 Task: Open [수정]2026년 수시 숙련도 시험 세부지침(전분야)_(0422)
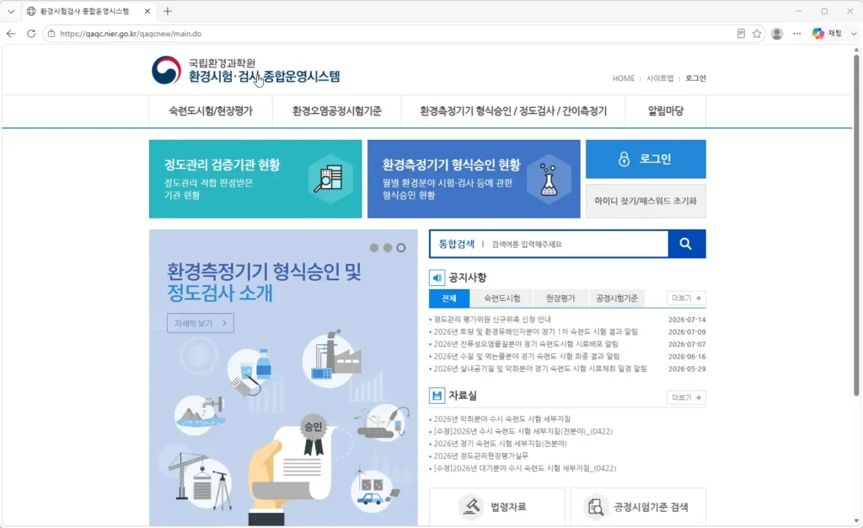click(x=523, y=431)
